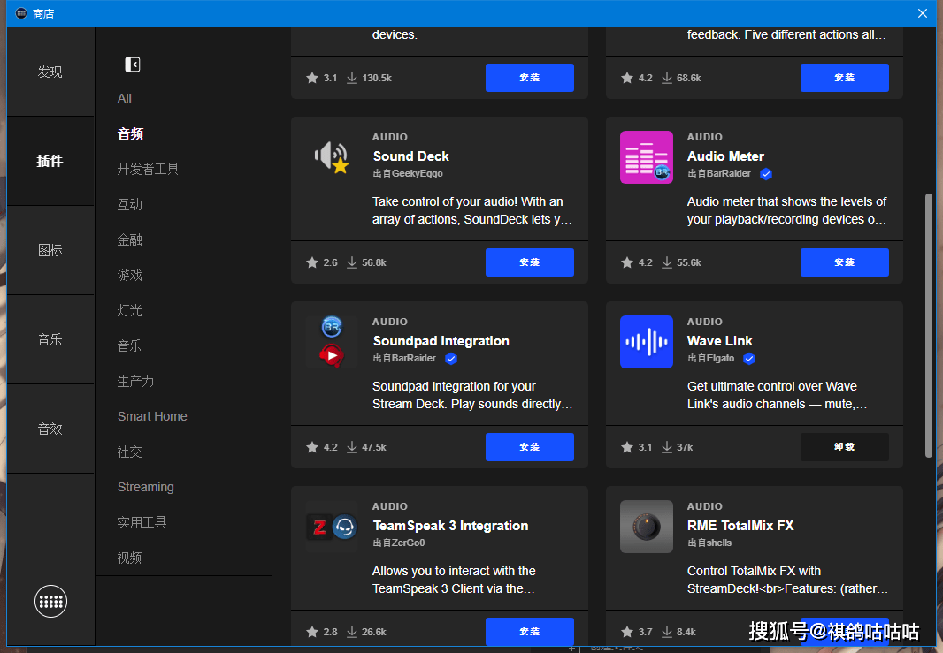Switch to the 图标 section
Screen dimensions: 943x653
[50, 250]
